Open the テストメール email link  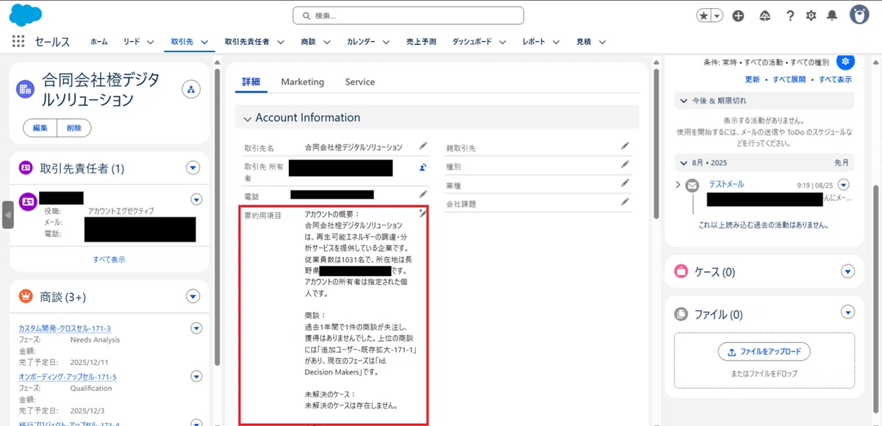tap(726, 184)
